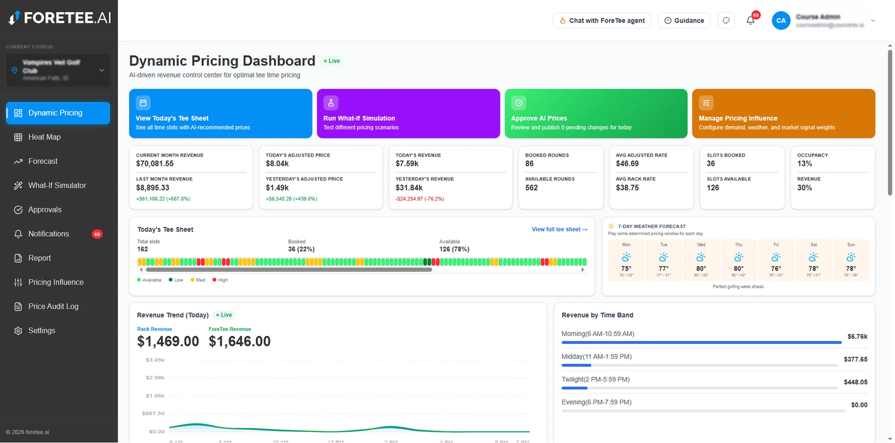The image size is (895, 443).
Task: Click the Avg Adjusted Rate value $46.69
Action: [x=627, y=164]
